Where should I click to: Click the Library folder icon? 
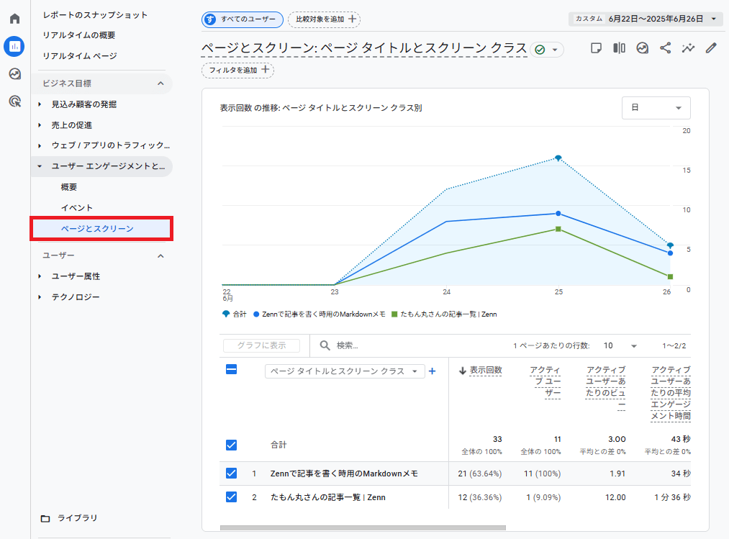pyautogui.click(x=45, y=518)
